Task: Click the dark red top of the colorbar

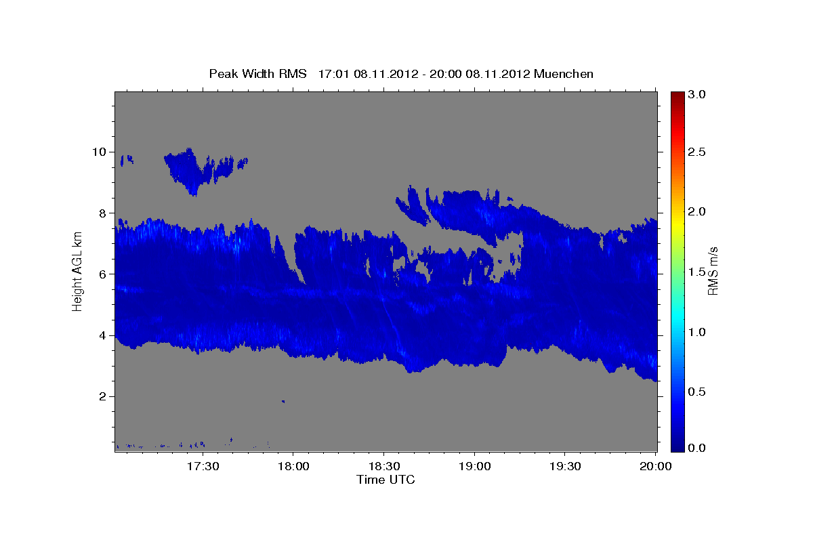Action: [677, 96]
